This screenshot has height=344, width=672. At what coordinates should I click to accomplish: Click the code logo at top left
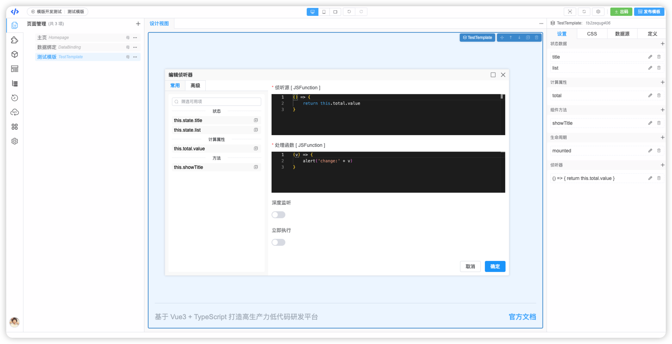click(x=14, y=12)
